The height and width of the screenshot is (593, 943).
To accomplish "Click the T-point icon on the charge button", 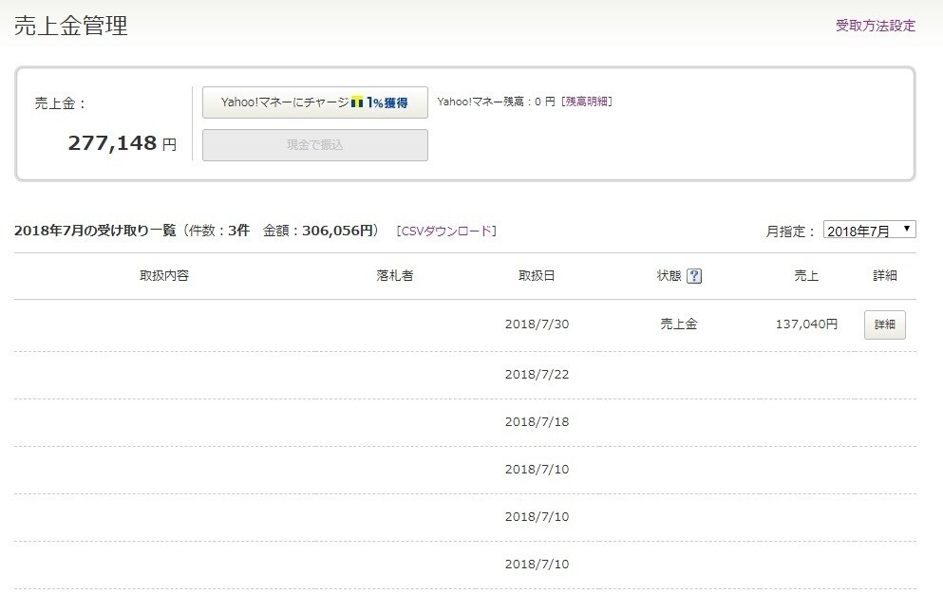I will click(x=357, y=102).
